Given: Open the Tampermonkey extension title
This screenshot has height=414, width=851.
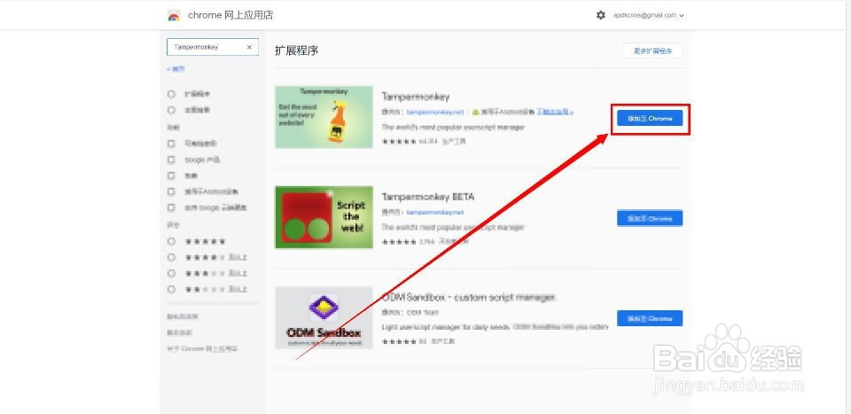Looking at the screenshot, I should (x=416, y=98).
